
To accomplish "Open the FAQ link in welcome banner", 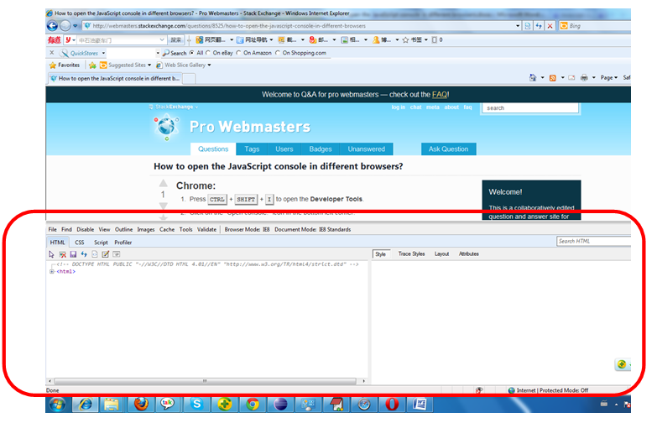I will coord(440,95).
